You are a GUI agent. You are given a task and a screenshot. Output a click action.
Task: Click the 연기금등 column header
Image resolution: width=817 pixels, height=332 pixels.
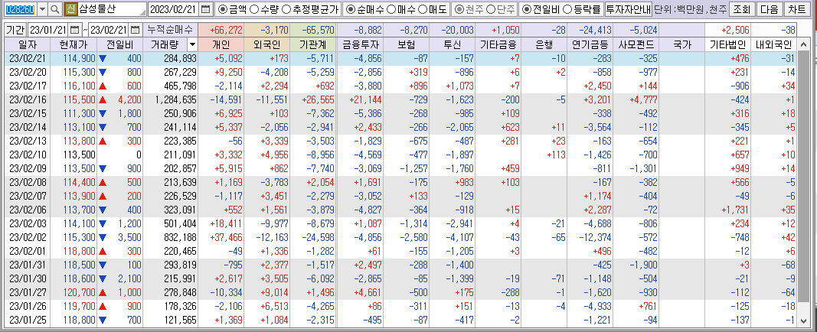coord(590,45)
